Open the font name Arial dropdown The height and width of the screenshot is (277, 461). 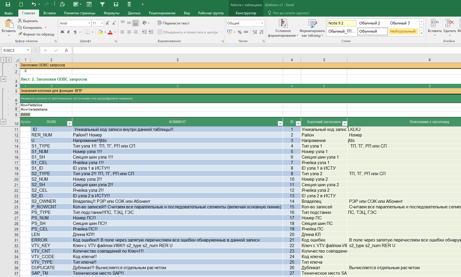(89, 23)
